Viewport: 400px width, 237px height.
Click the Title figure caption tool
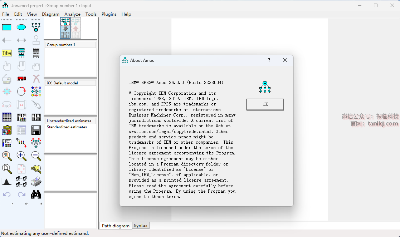7,53
